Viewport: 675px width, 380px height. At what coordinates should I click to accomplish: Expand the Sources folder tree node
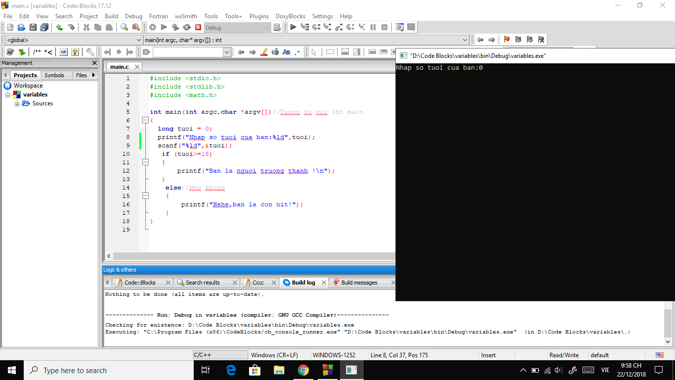17,103
